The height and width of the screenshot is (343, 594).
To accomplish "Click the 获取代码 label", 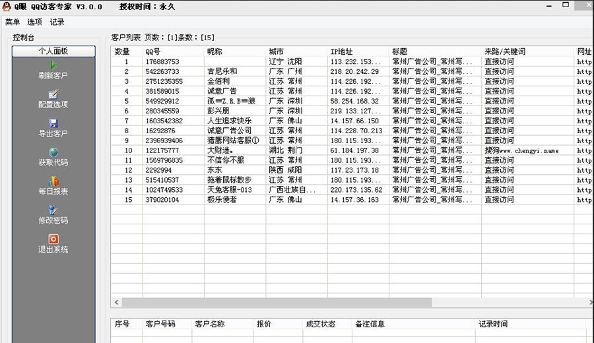I will [x=53, y=162].
